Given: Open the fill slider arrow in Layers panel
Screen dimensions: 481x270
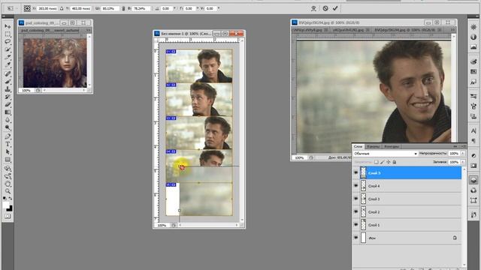Looking at the screenshot, I should coord(463,162).
